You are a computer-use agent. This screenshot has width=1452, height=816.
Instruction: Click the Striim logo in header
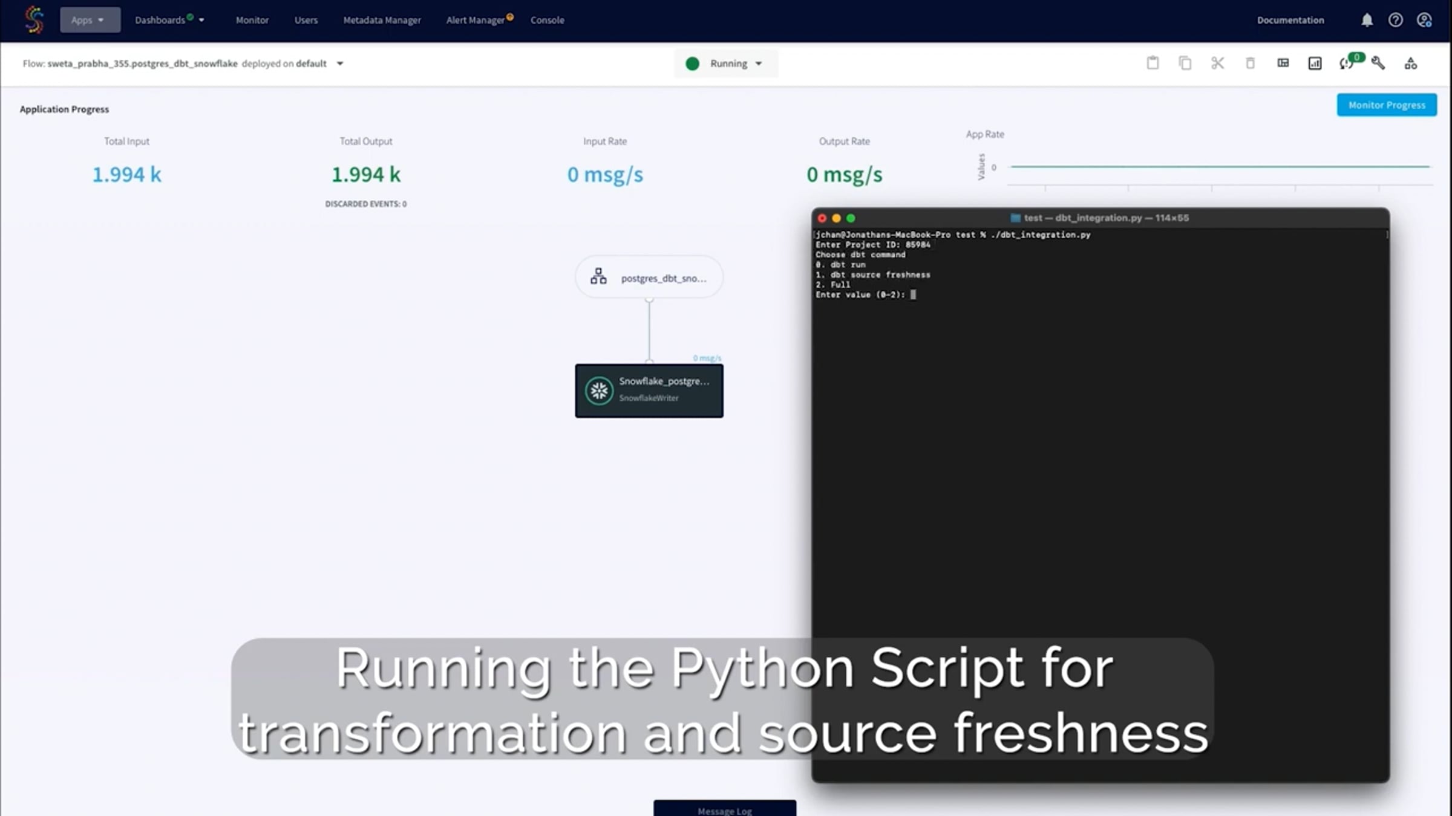point(34,20)
